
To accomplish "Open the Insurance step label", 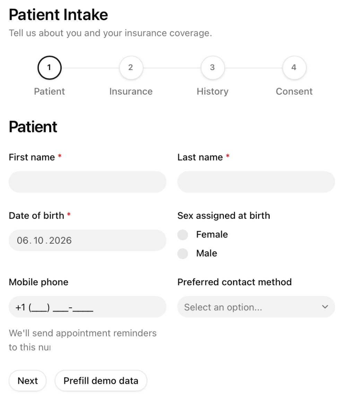I will (131, 91).
